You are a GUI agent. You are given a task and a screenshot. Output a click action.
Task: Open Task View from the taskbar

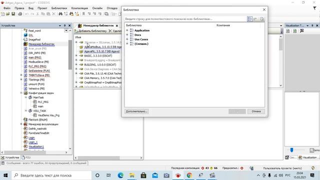(x=108, y=175)
